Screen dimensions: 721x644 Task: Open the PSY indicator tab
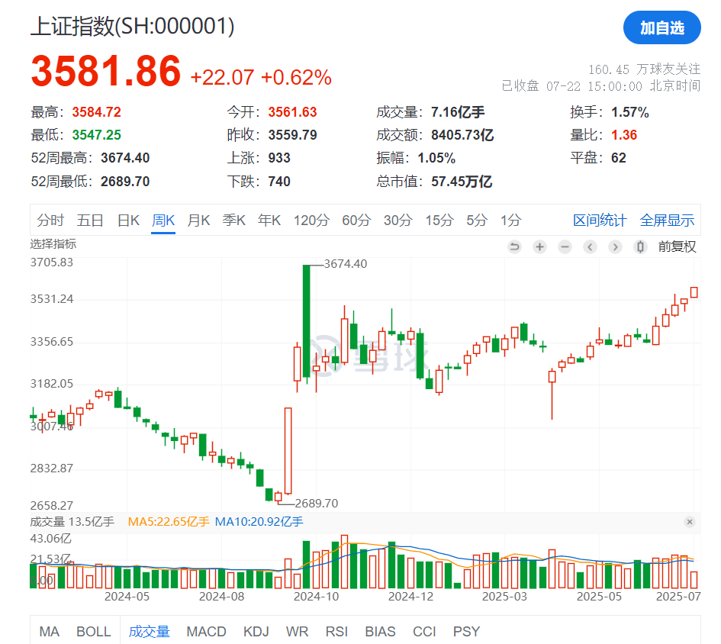click(466, 632)
